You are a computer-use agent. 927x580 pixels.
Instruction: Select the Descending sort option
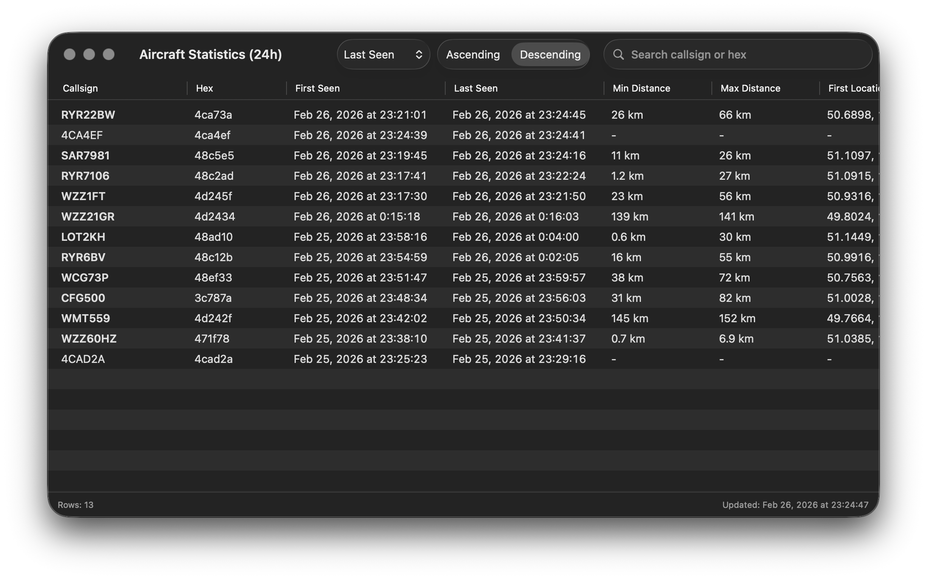click(x=550, y=54)
